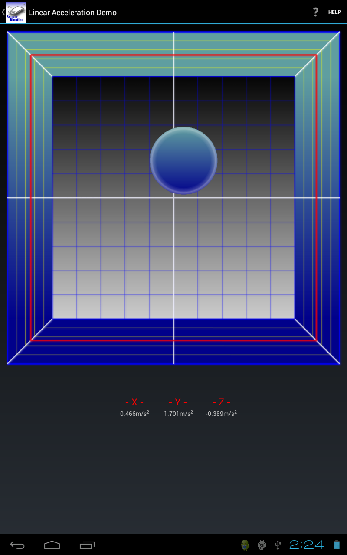The height and width of the screenshot is (555, 347).
Task: Tap the 0.466m/s² X reading
Action: click(x=135, y=413)
